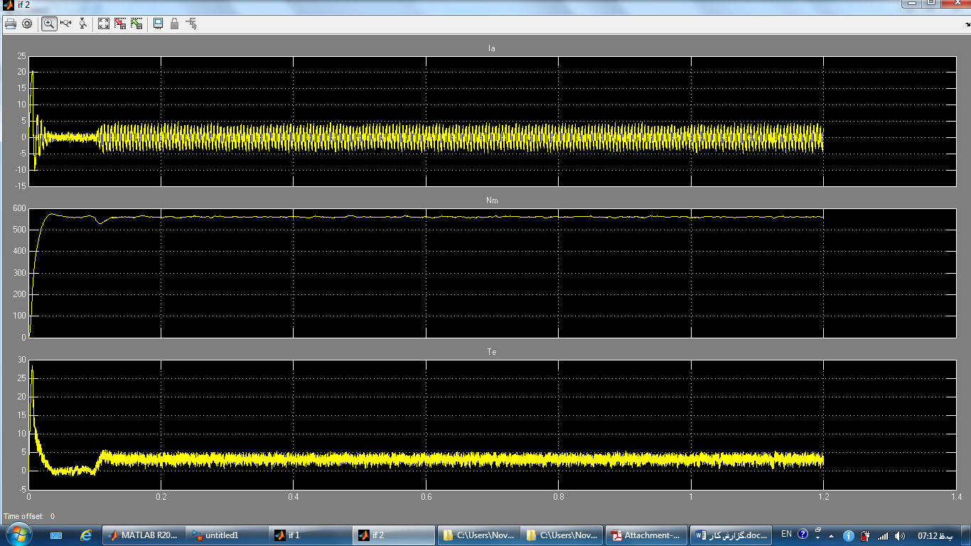Image resolution: width=971 pixels, height=546 pixels.
Task: Open the Signal selection tool
Action: click(191, 23)
